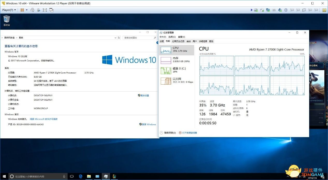Viewport: 328px width, 180px height.
Task: Open the Recycle Bin desktop icon
Action: pyautogui.click(x=7, y=21)
